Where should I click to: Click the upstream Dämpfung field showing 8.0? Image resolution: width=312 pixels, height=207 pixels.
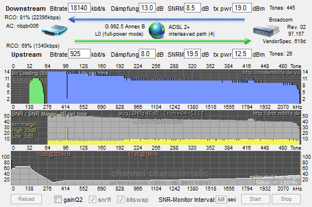pos(147,53)
